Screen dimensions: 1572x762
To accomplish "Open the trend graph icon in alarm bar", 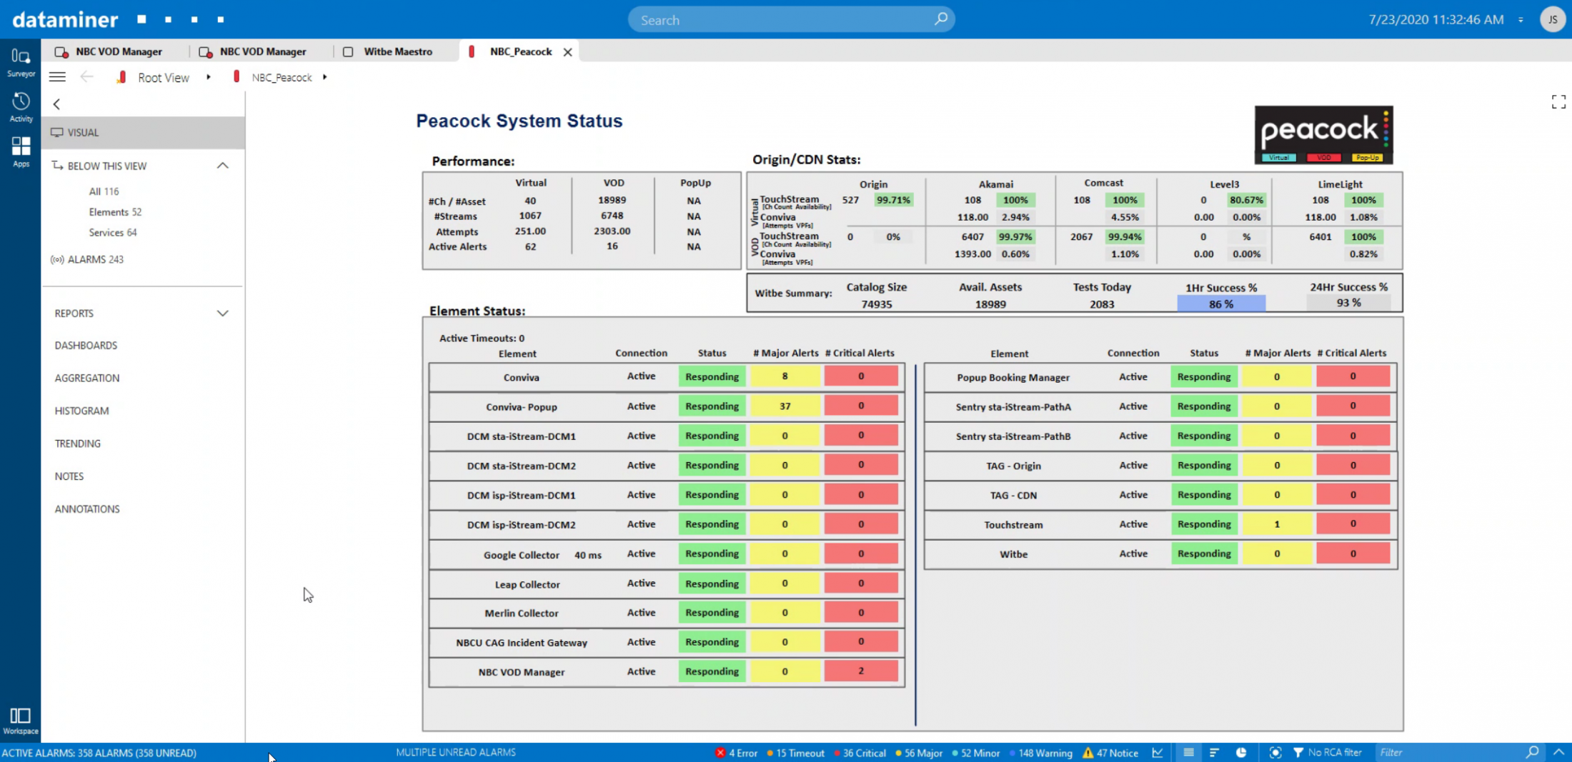I will click(x=1158, y=753).
